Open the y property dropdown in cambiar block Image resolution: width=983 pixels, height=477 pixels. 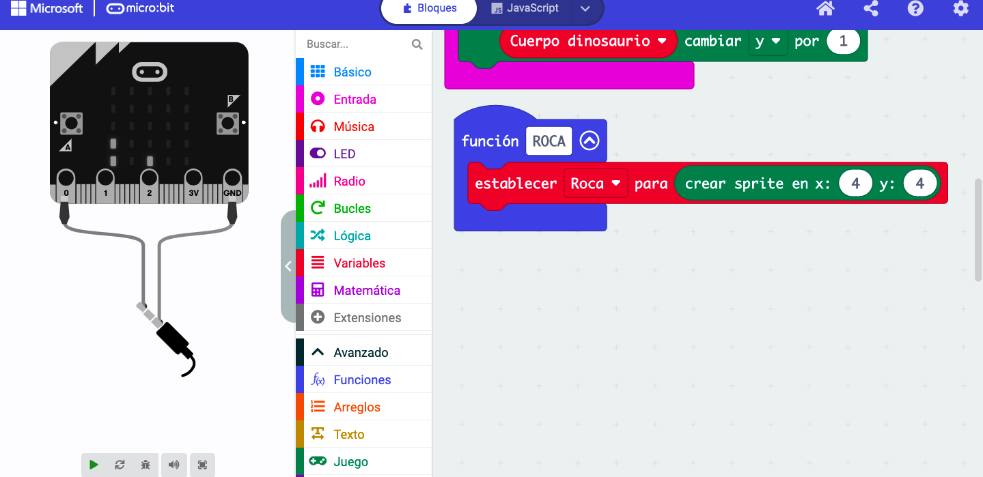point(768,41)
